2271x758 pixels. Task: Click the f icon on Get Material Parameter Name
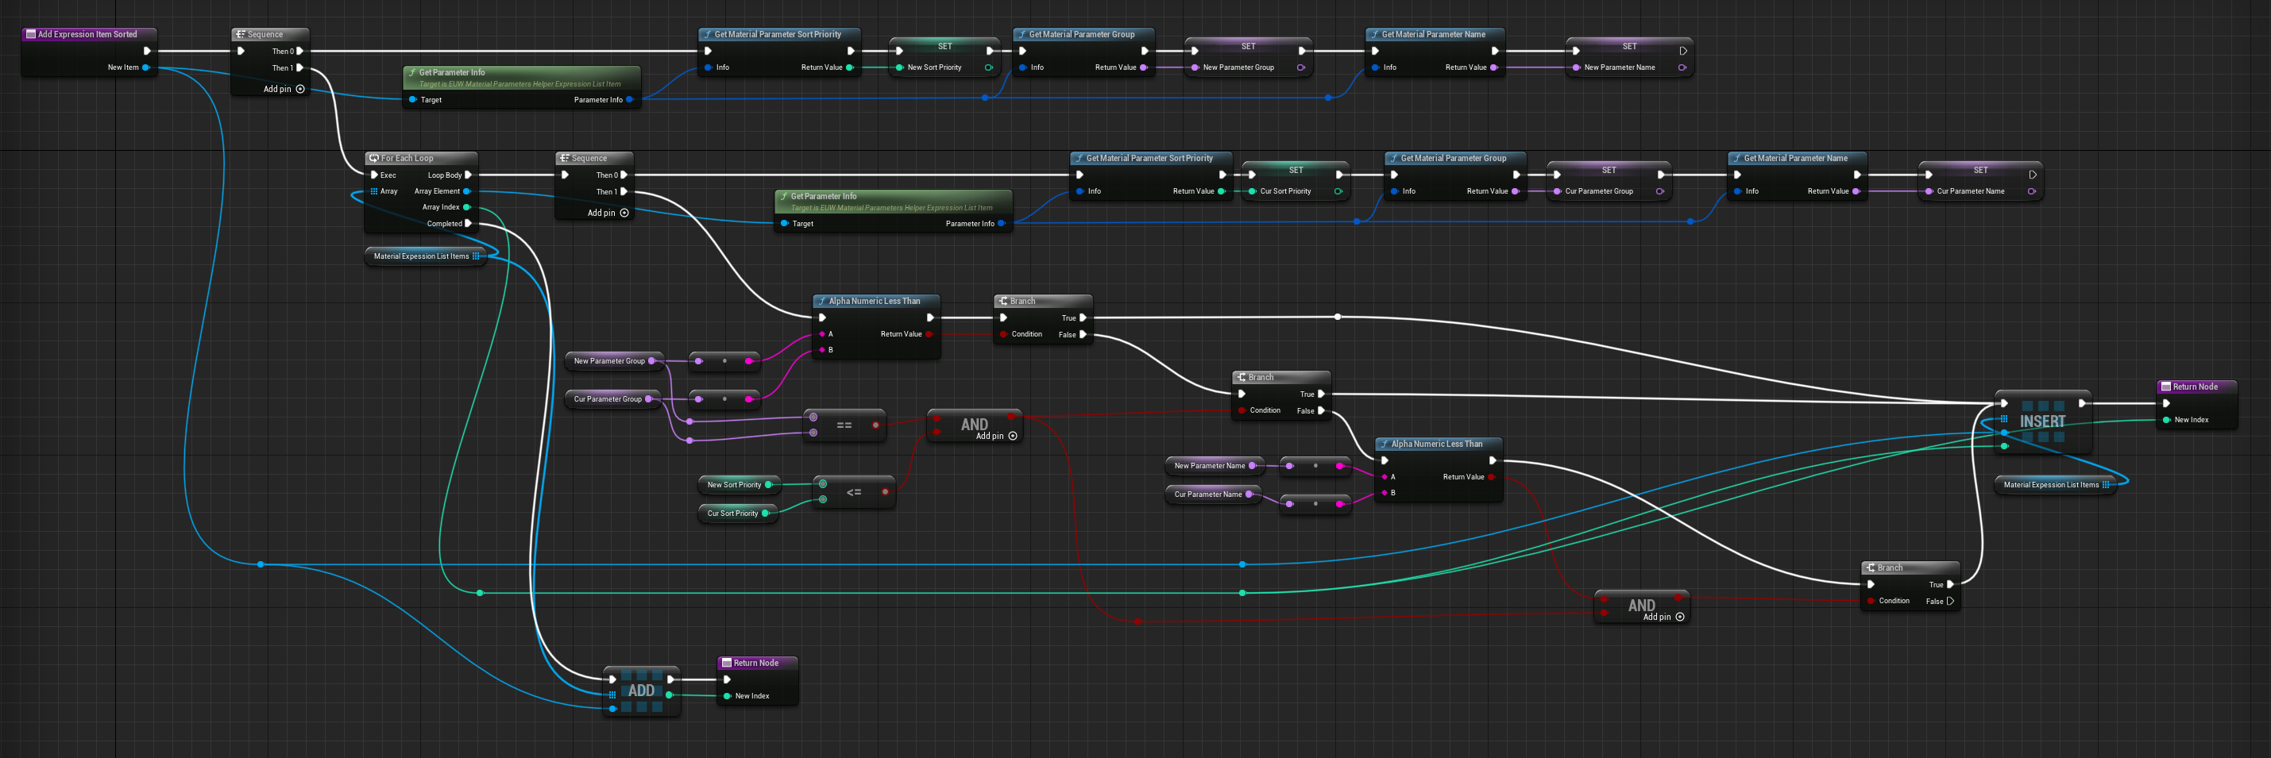point(1375,34)
